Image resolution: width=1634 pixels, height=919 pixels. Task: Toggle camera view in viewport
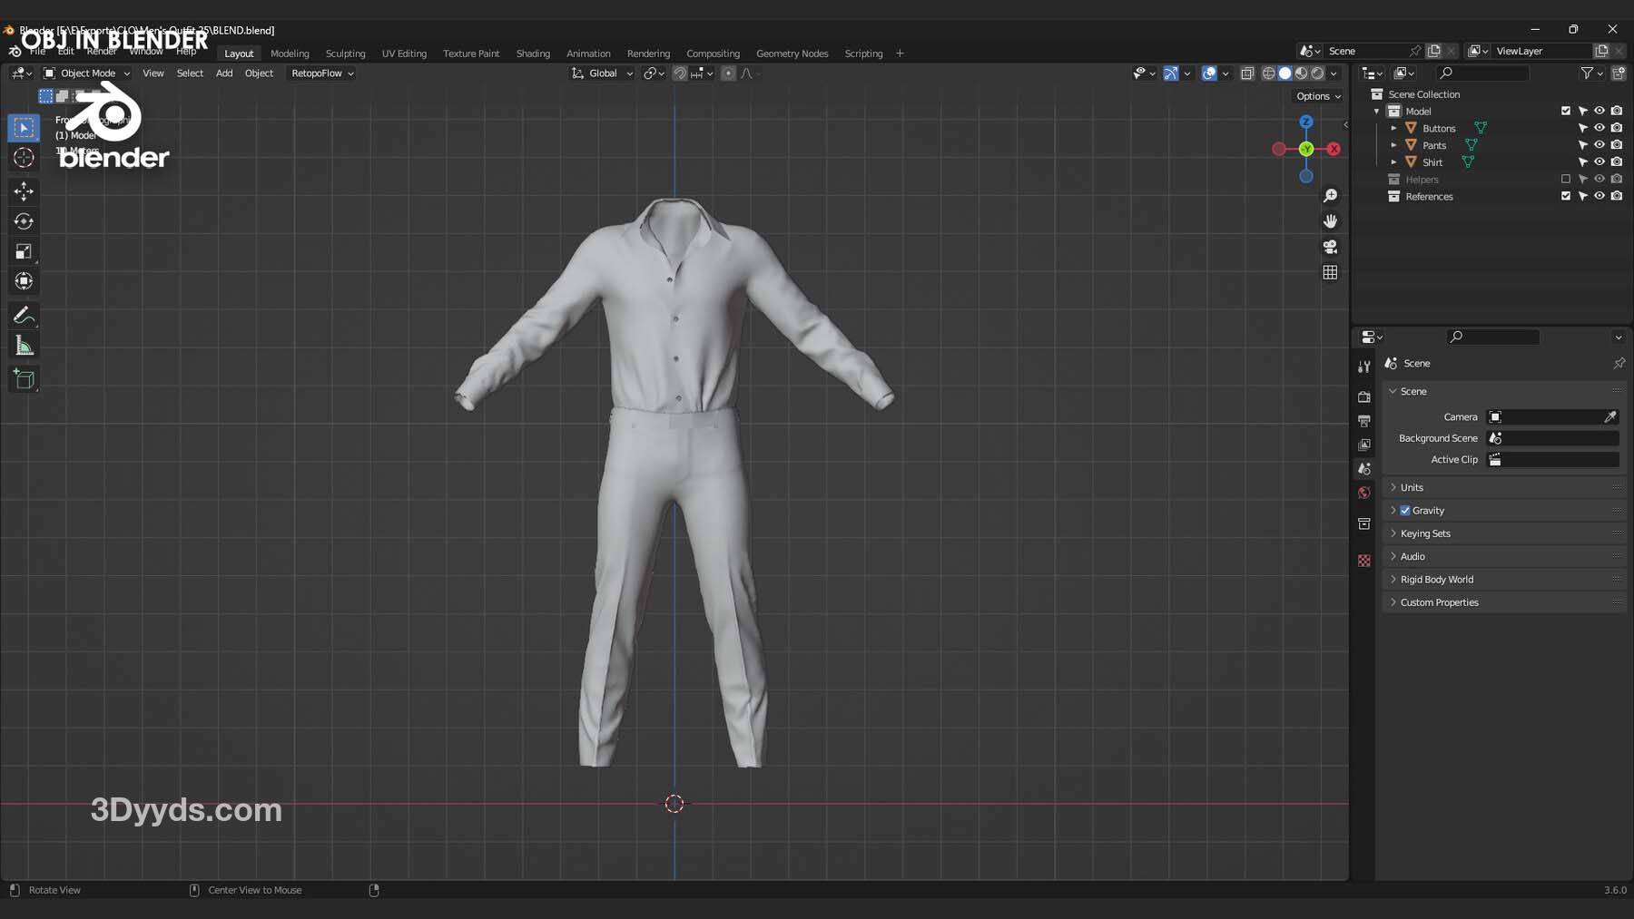(x=1330, y=247)
